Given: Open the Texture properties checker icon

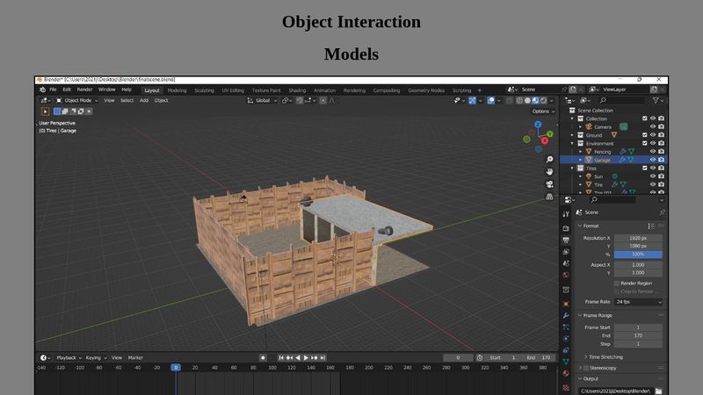Looking at the screenshot, I should click(566, 388).
